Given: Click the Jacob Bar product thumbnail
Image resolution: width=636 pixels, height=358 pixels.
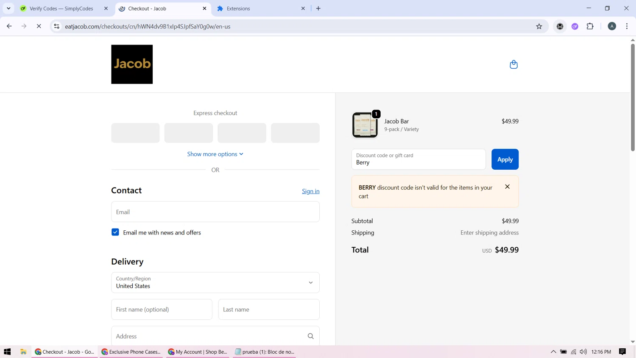Looking at the screenshot, I should tap(365, 125).
